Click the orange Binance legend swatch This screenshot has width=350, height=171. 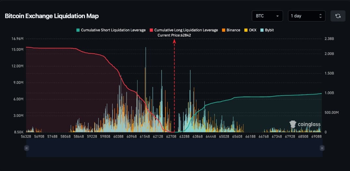224,30
